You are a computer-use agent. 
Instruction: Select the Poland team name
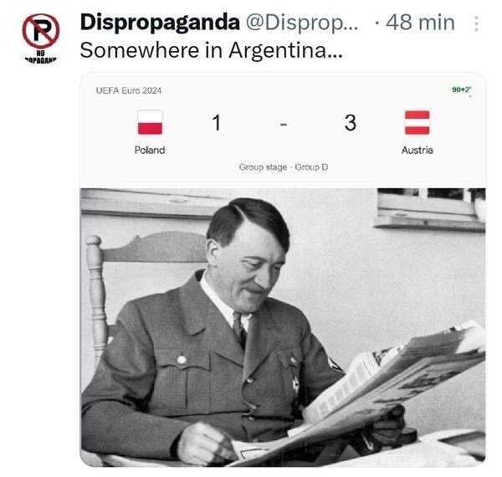point(150,150)
